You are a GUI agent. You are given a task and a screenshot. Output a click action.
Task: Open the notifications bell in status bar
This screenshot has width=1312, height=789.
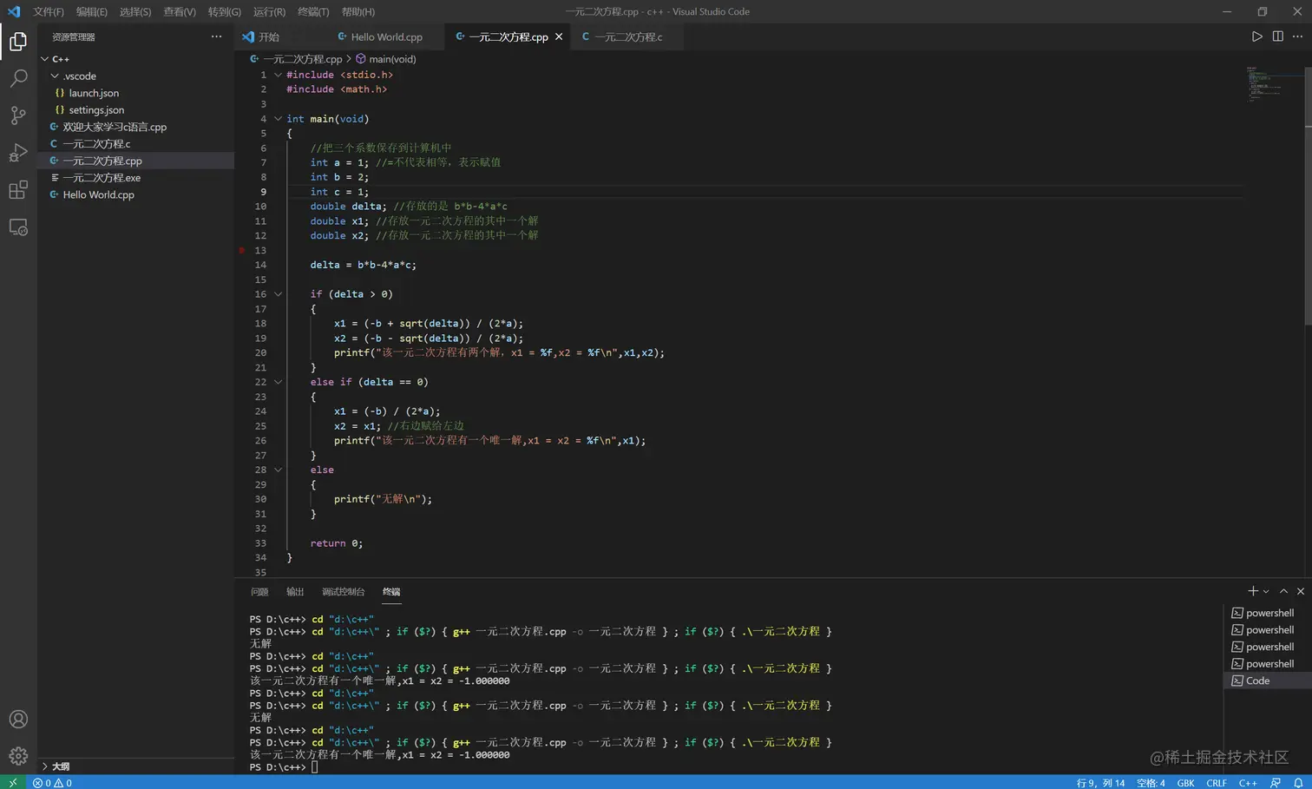pos(1298,783)
